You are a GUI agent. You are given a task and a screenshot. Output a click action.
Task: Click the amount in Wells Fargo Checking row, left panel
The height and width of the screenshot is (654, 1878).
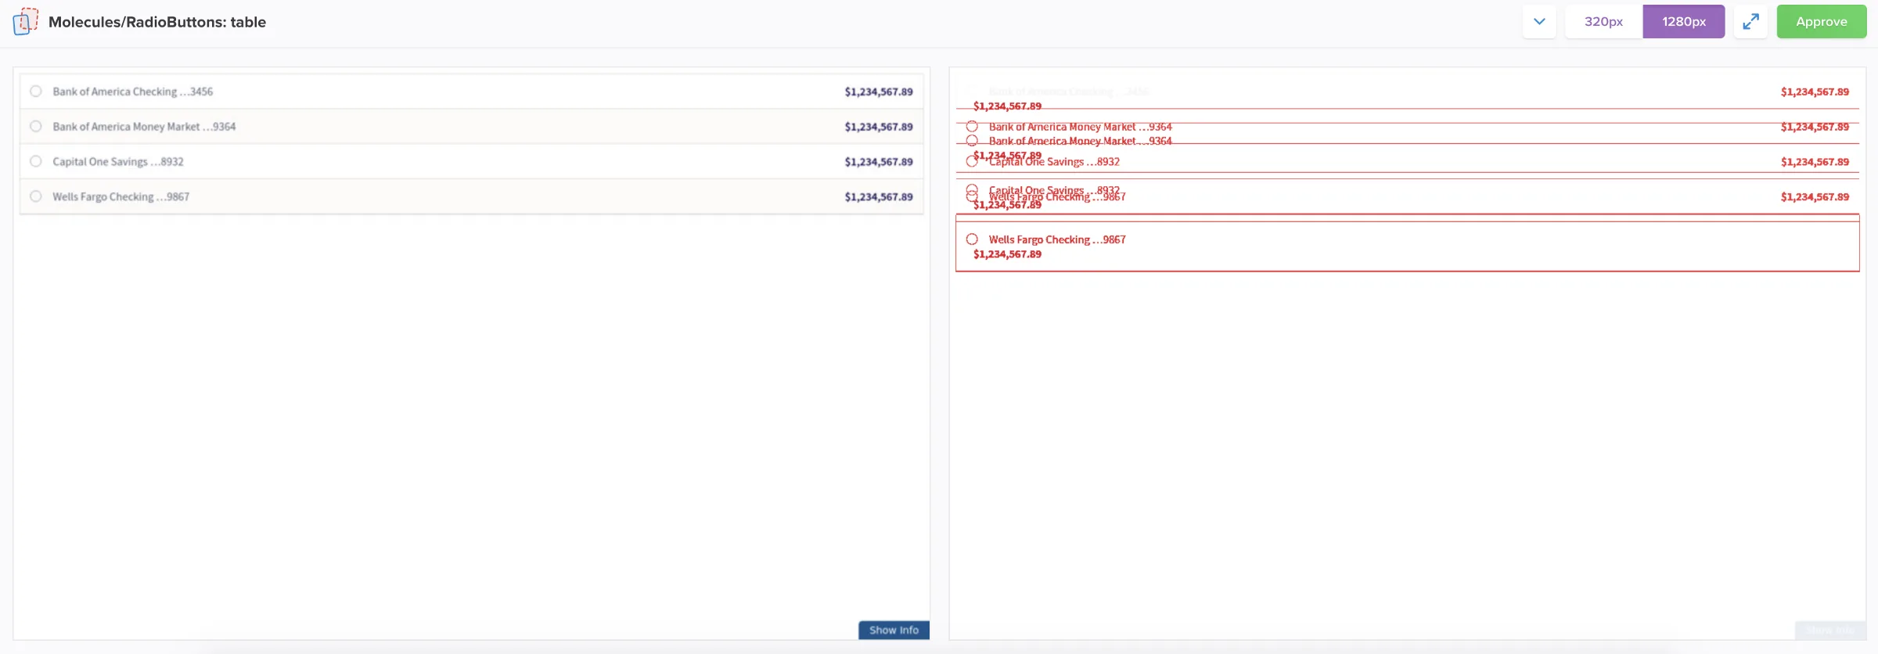pyautogui.click(x=879, y=197)
